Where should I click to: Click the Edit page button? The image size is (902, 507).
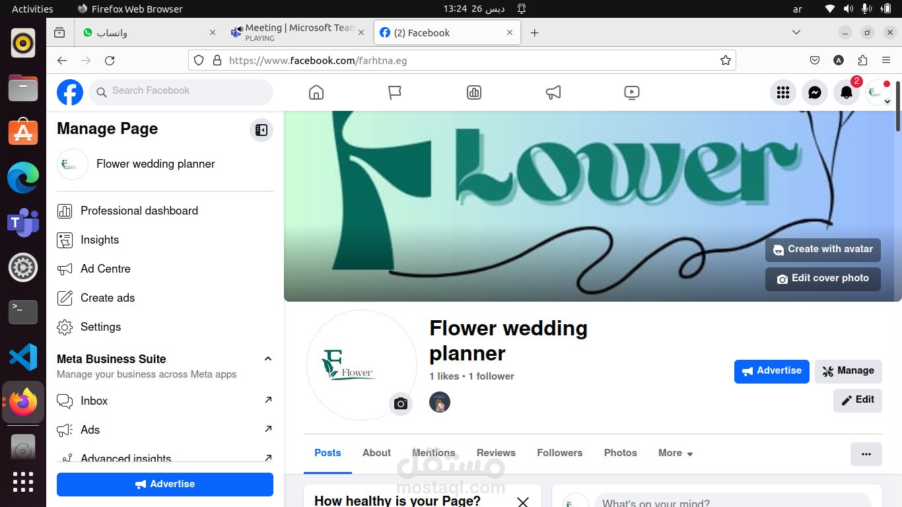(x=858, y=400)
